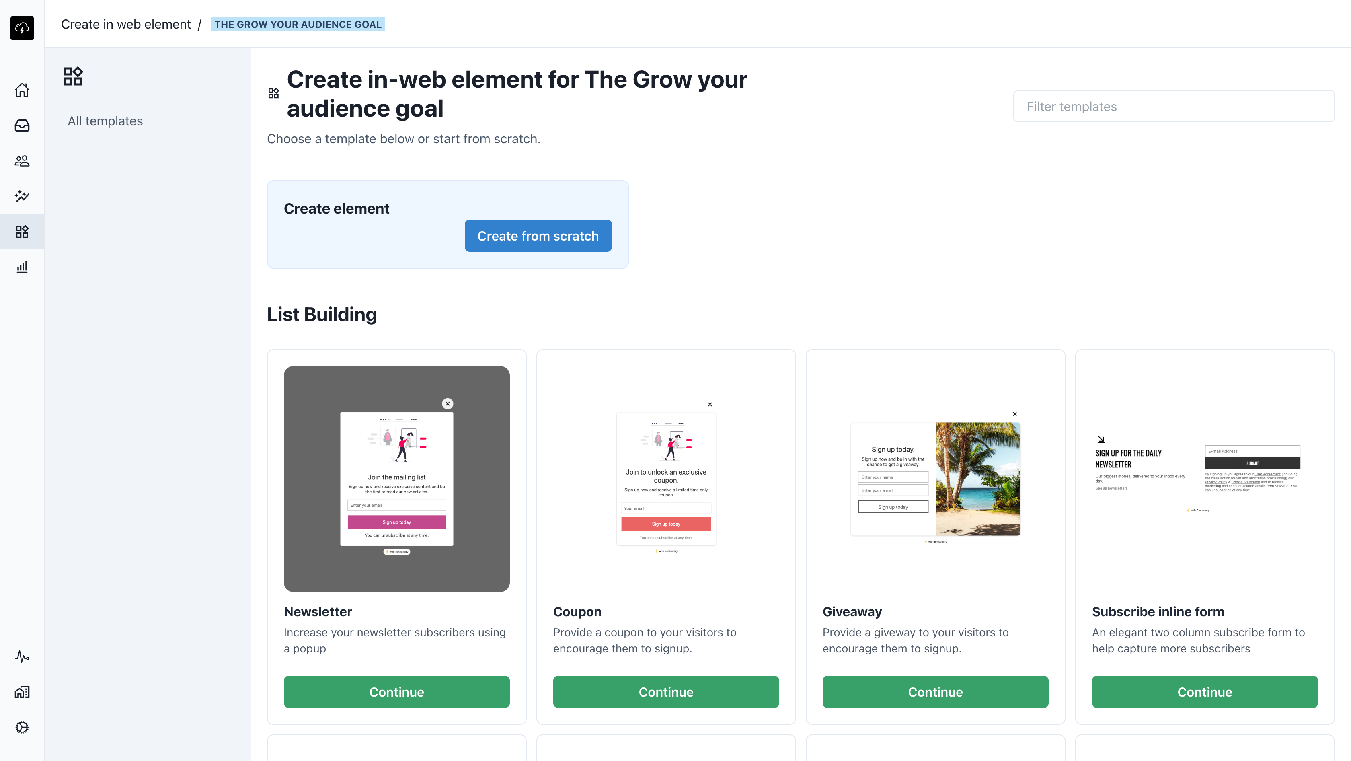Open the sparkle automation icon
The image size is (1351, 761).
(22, 196)
